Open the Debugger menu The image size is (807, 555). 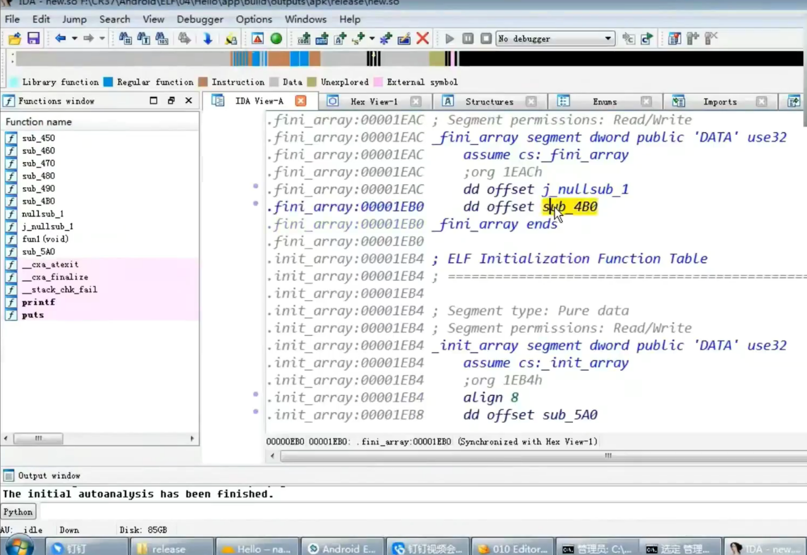click(200, 19)
